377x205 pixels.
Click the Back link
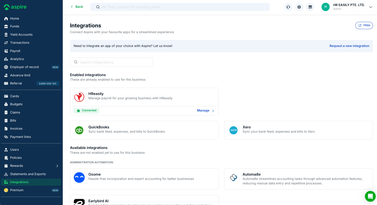pyautogui.click(x=77, y=7)
